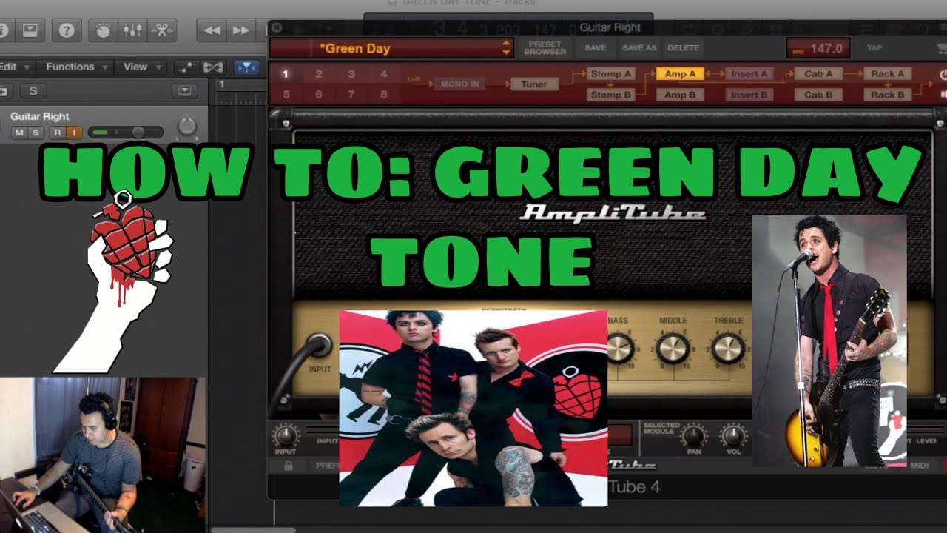Screen dimensions: 947x533
Task: Select the Stomp A module
Action: (x=611, y=74)
